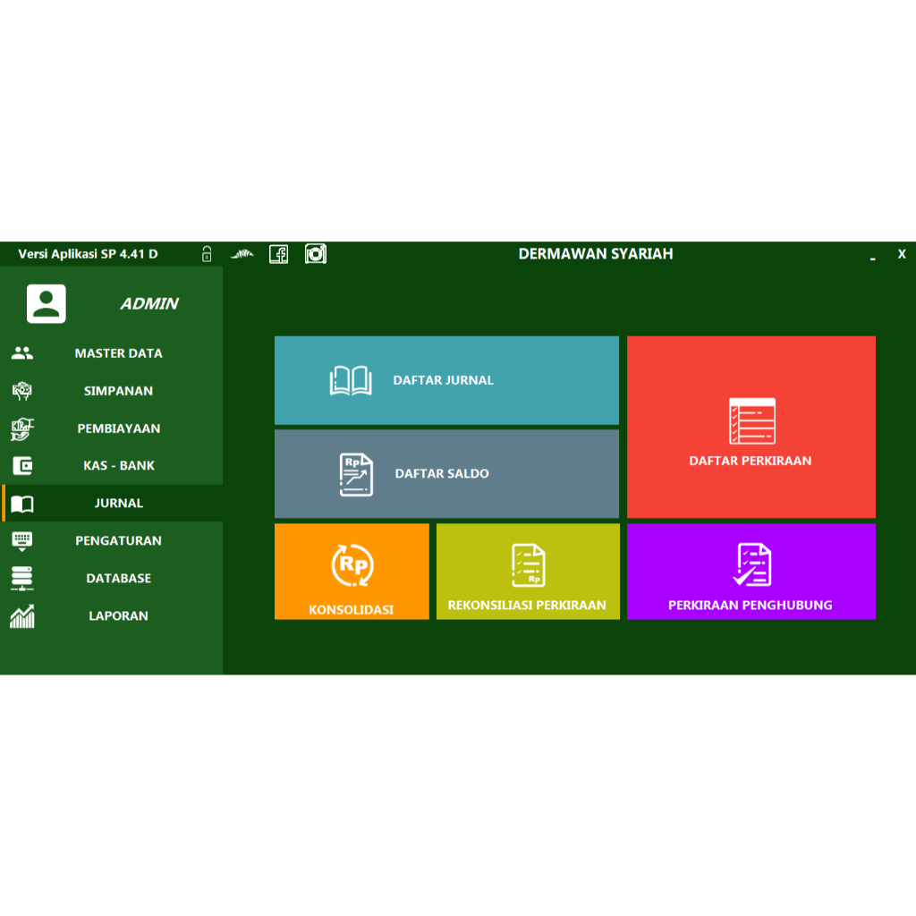Click the Jurnal open book icon
The image size is (916, 916).
coord(22,504)
